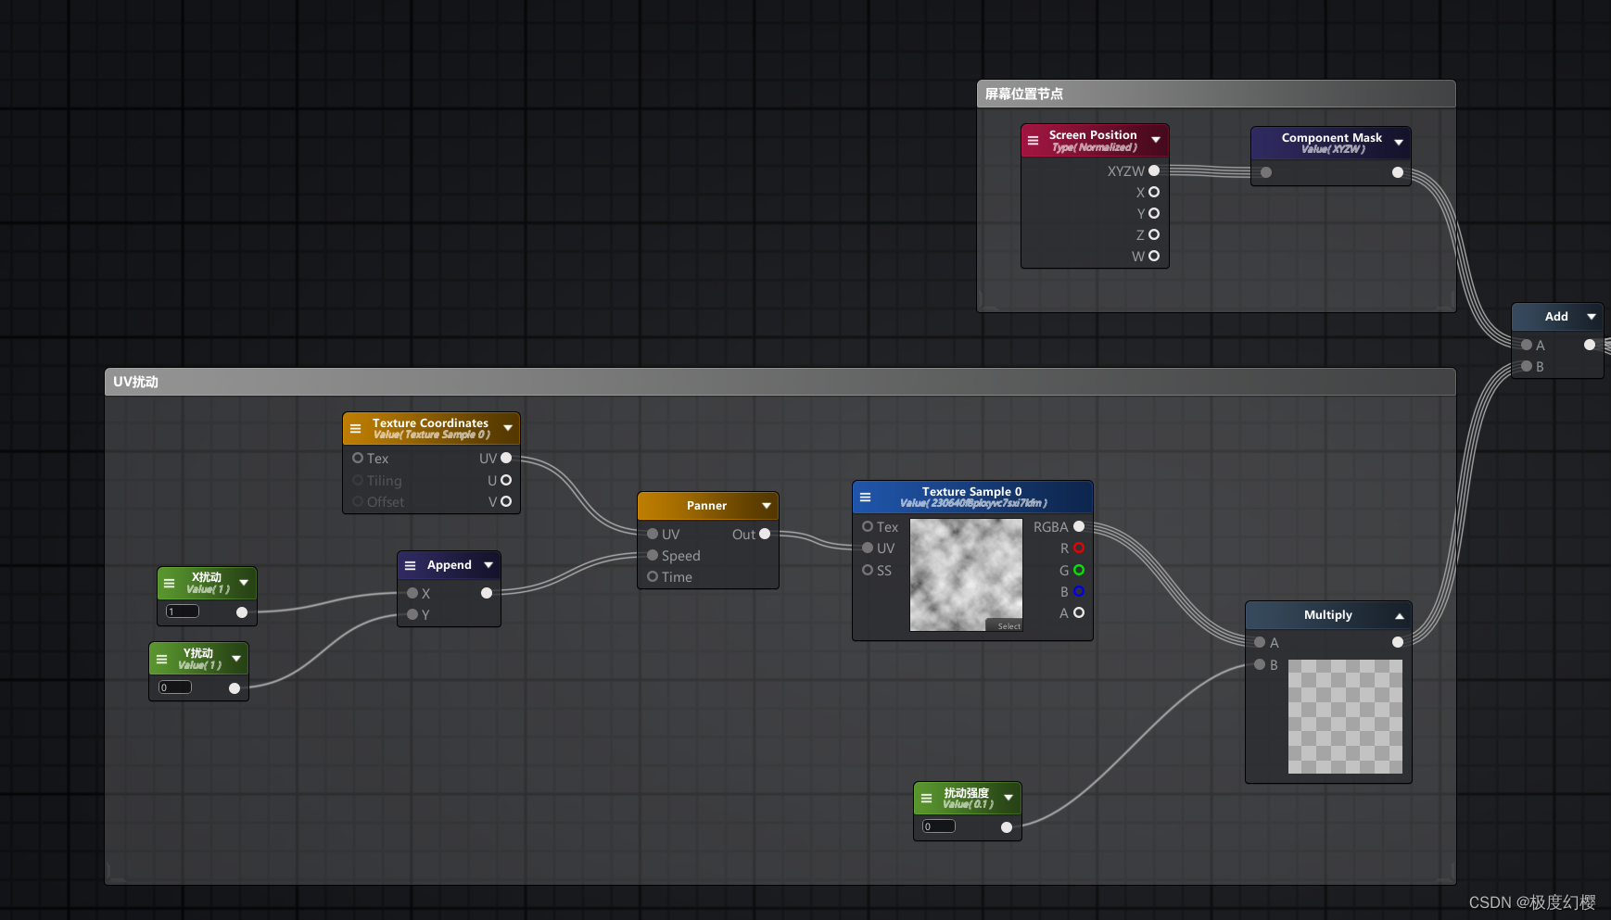Image resolution: width=1611 pixels, height=920 pixels.
Task: Click the Texture Sample SS input port
Action: pos(868,570)
